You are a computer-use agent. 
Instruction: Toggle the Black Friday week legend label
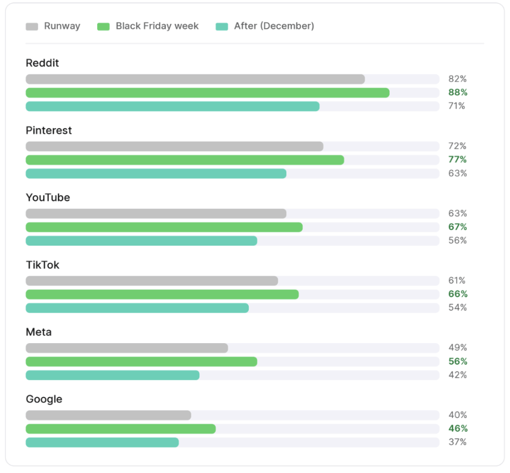(157, 26)
